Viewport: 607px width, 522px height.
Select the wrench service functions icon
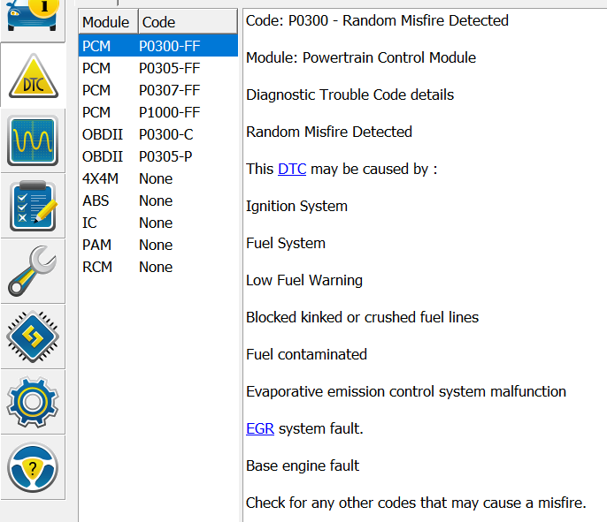tap(33, 271)
